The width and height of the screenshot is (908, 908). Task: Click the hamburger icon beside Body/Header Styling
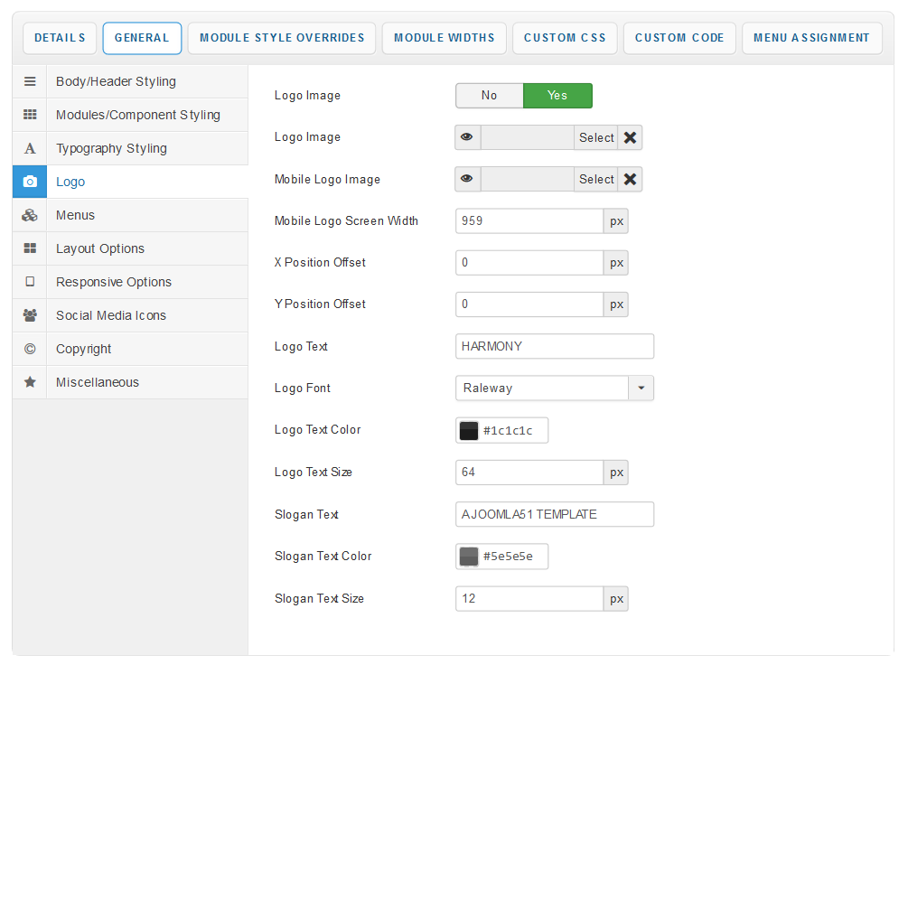[30, 81]
